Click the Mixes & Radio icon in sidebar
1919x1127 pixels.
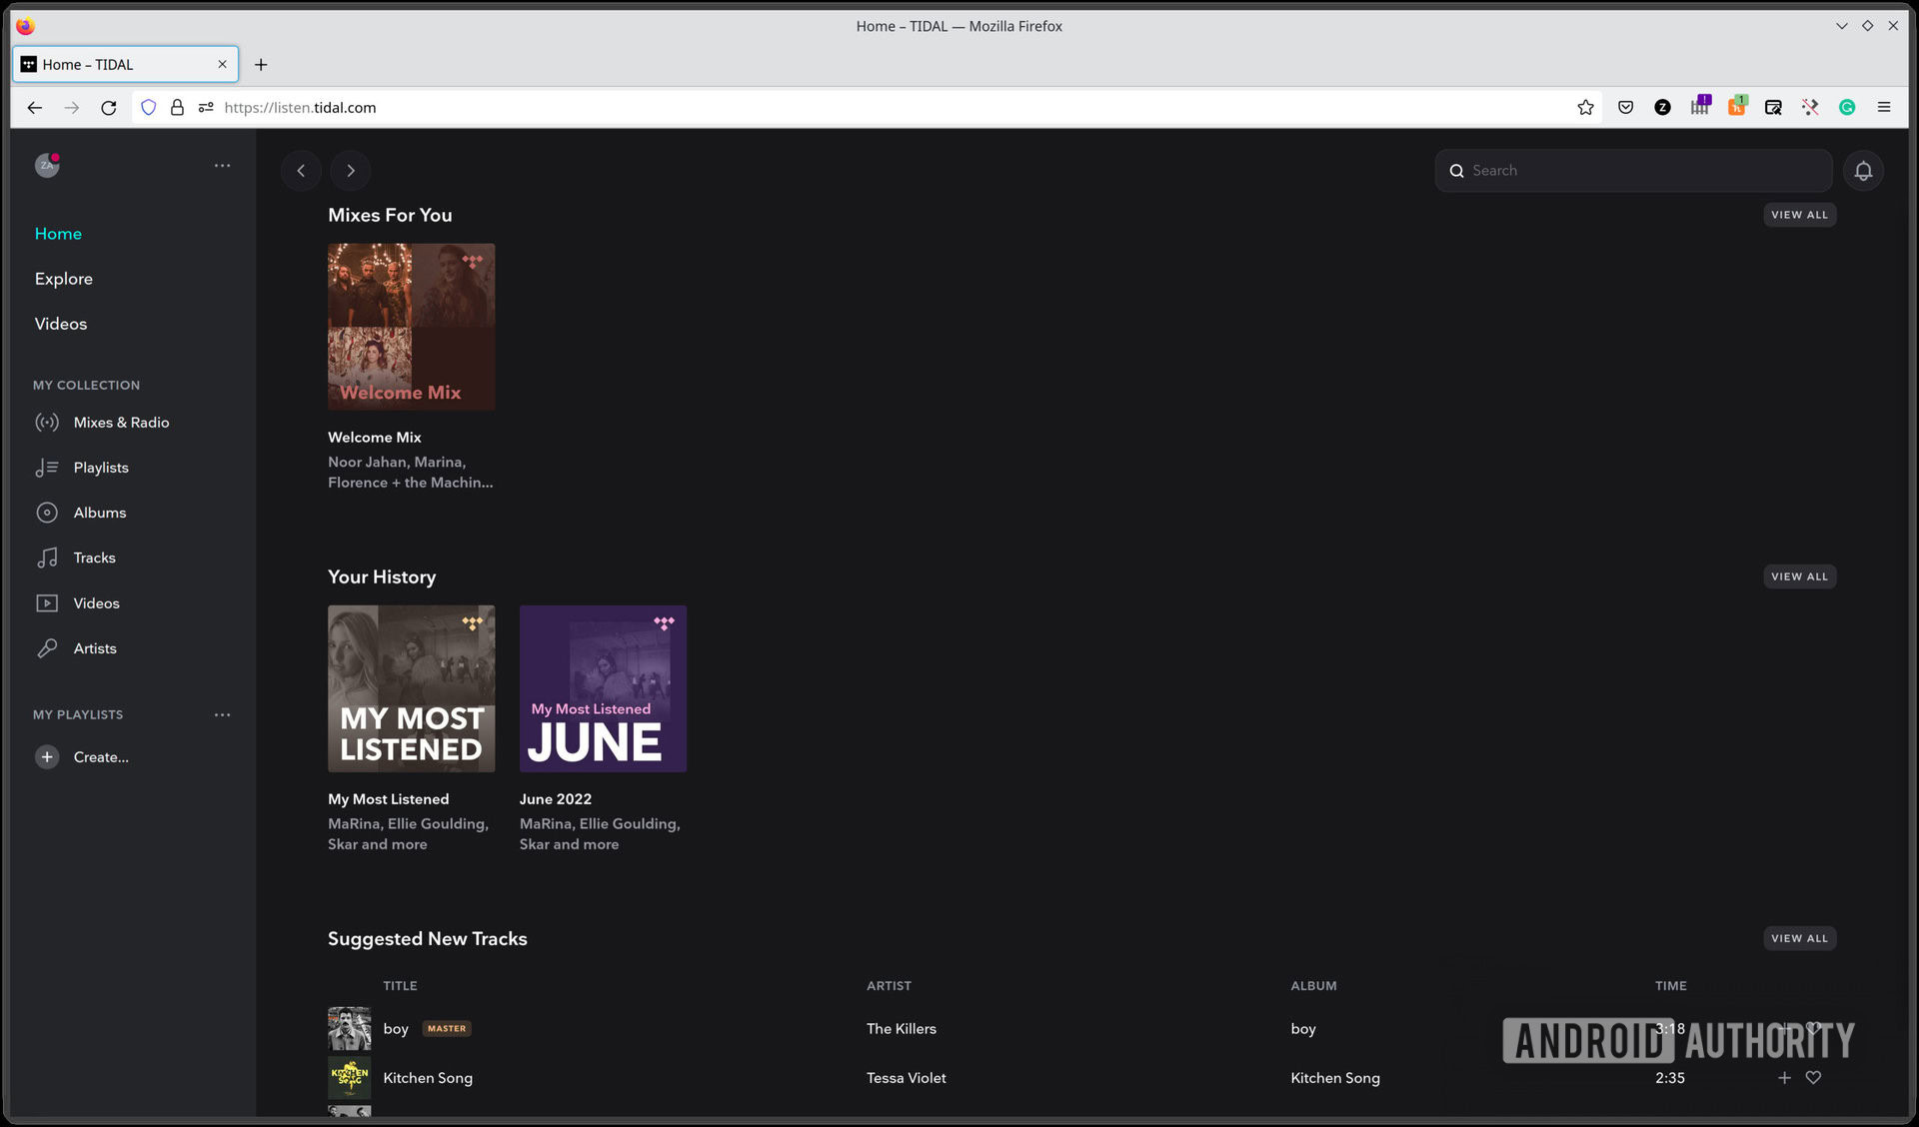click(x=47, y=424)
